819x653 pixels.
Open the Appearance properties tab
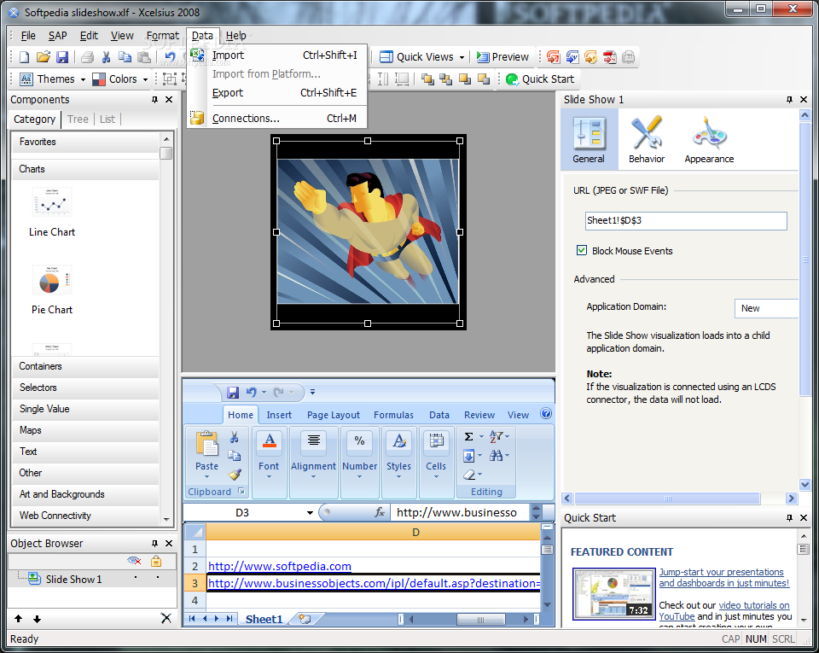[x=709, y=139]
